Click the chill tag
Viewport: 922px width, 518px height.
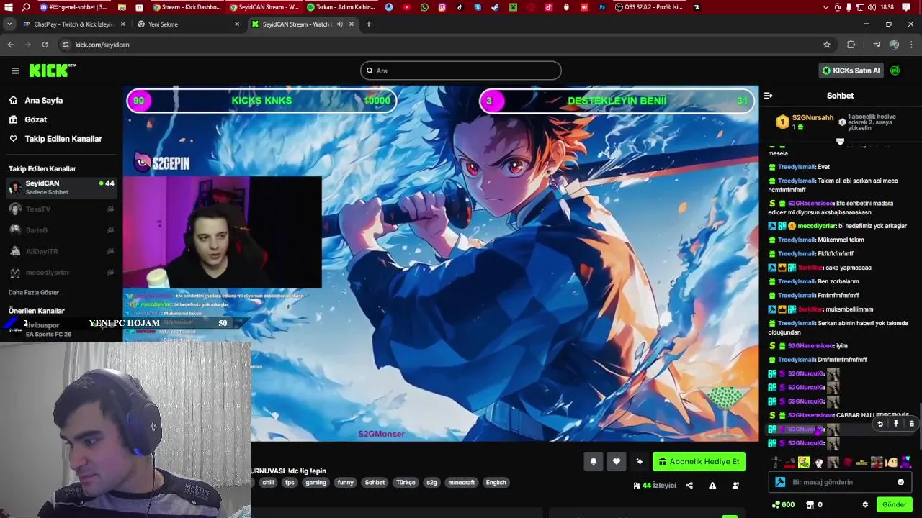tap(268, 483)
